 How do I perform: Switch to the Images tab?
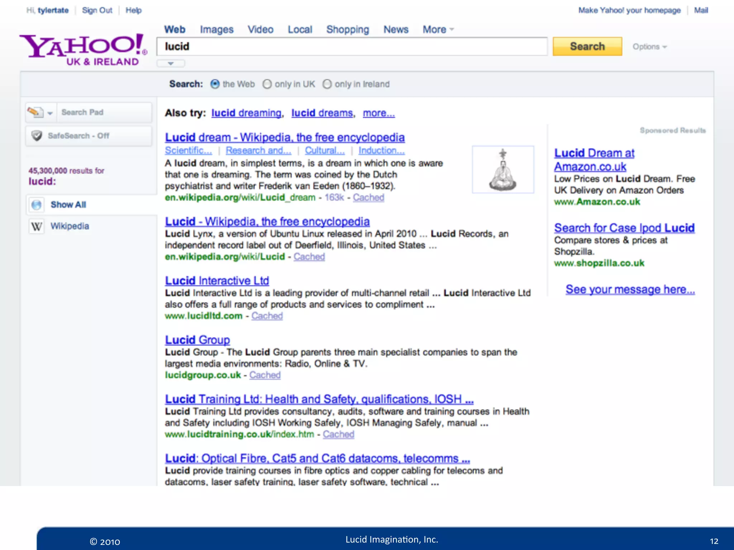[216, 29]
